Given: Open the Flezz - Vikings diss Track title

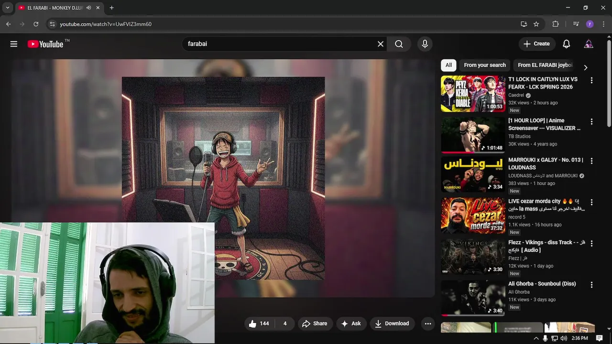Looking at the screenshot, I should [546, 246].
